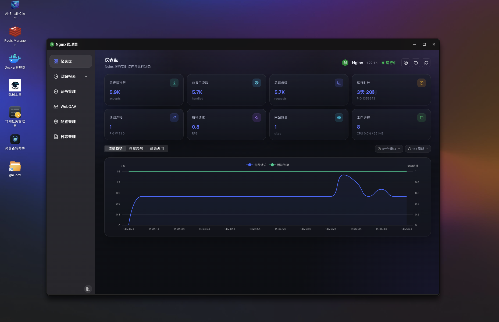Screen dimensions: 499x322
Task: Open 配置管理 in the sidebar
Action: (71, 122)
